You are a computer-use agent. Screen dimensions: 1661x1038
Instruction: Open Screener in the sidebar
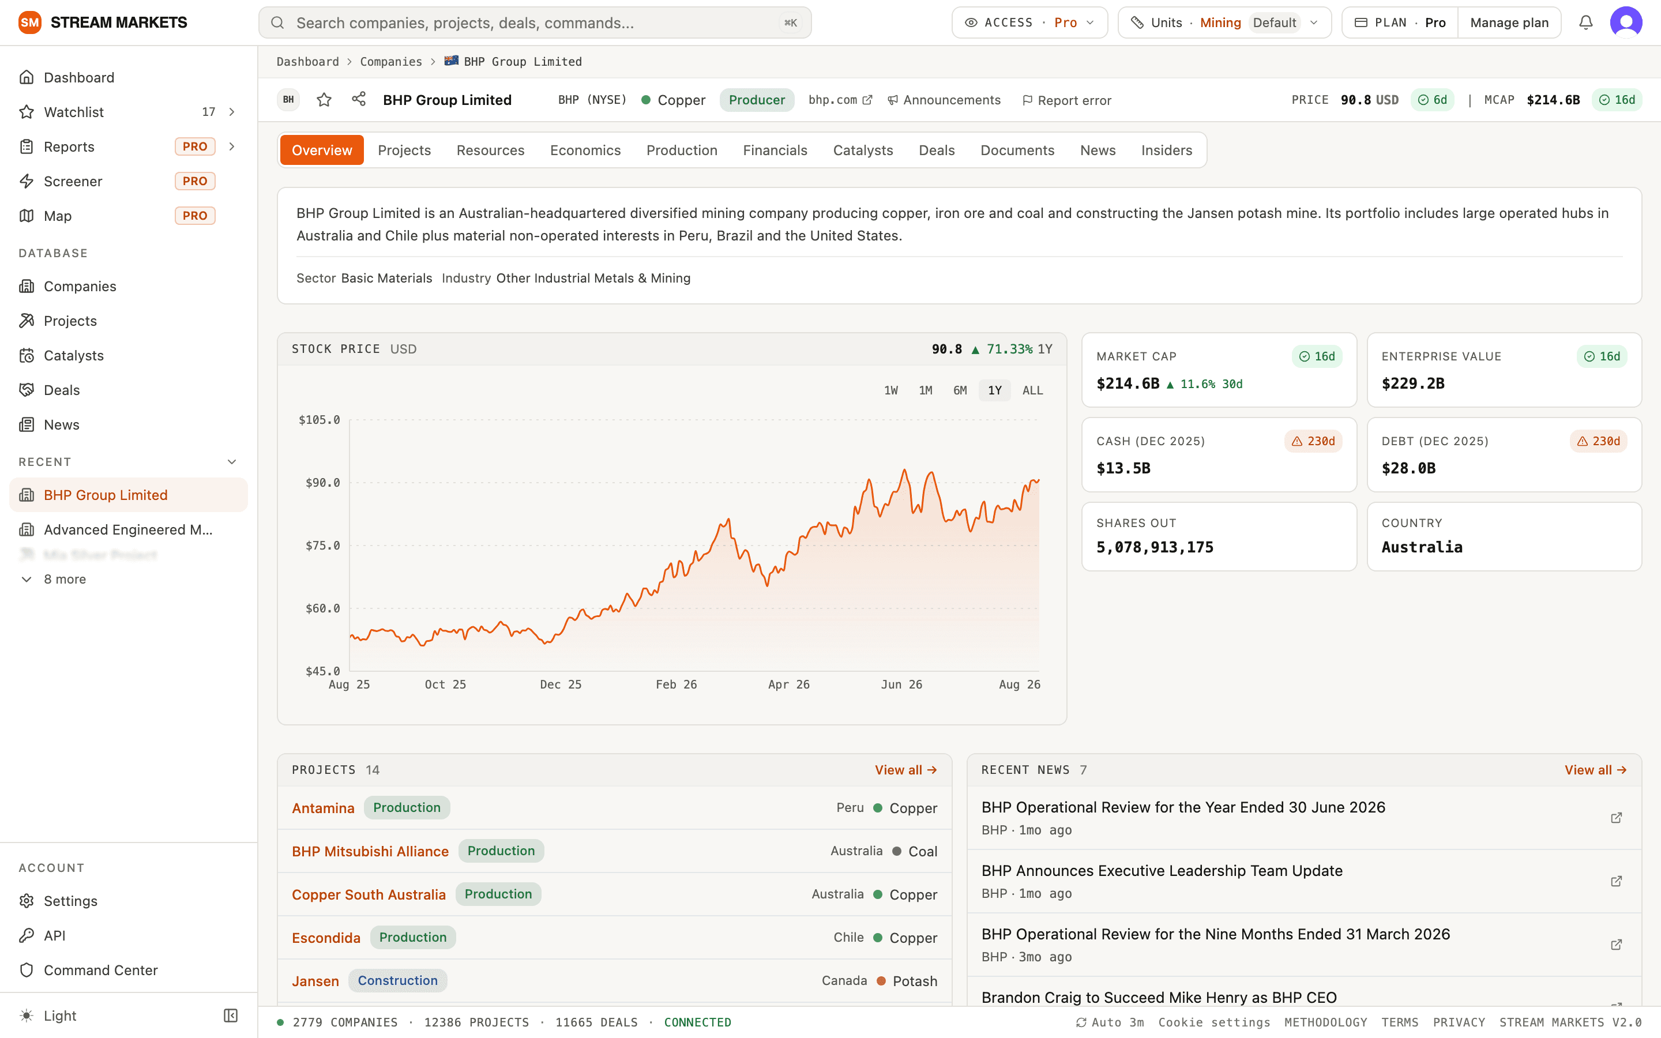click(x=129, y=181)
